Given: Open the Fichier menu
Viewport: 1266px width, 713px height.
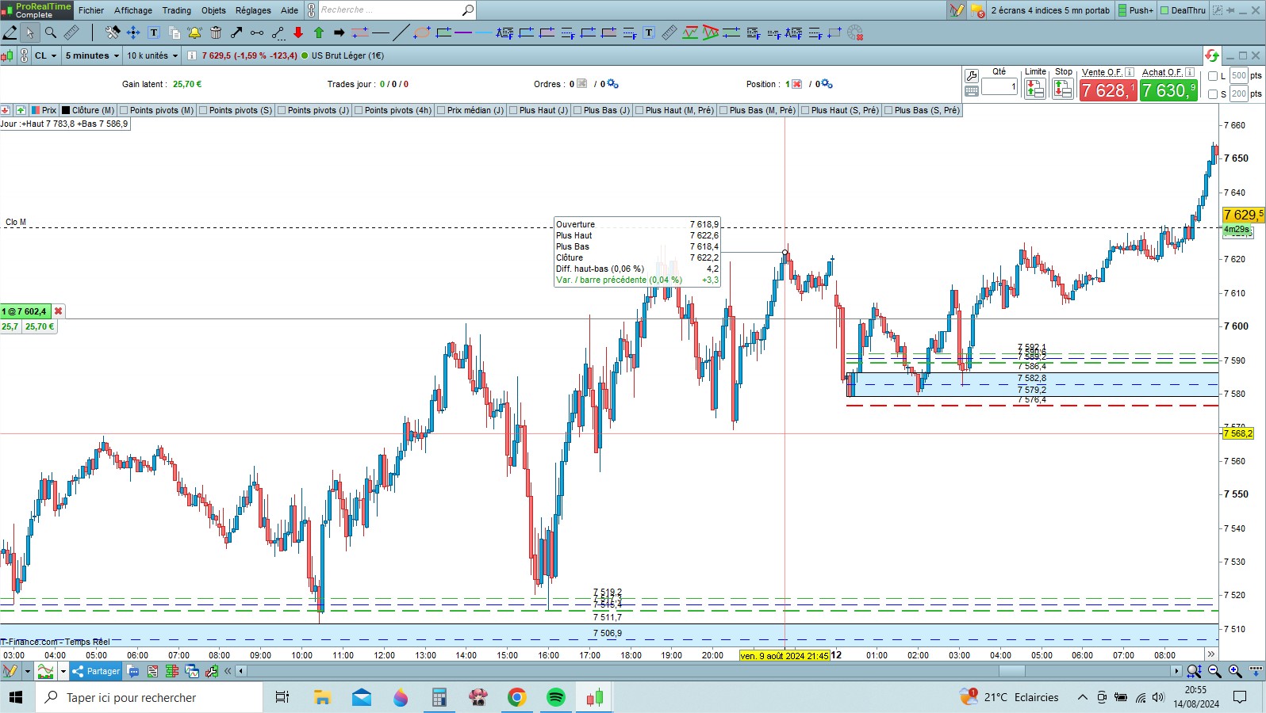Looking at the screenshot, I should pyautogui.click(x=91, y=10).
